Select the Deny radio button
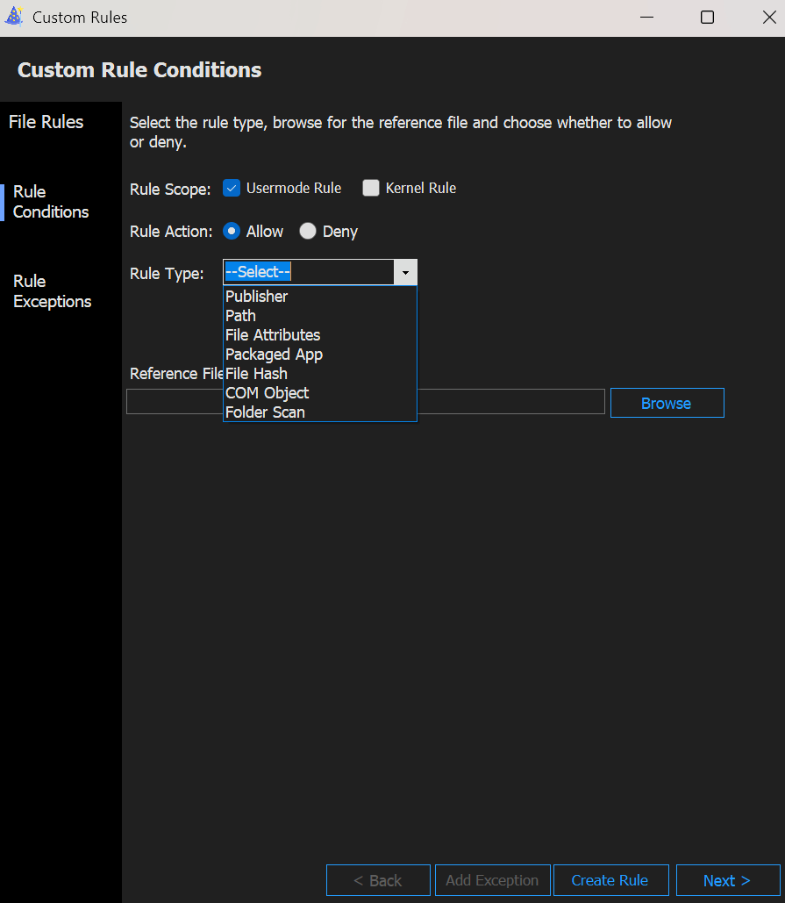Viewport: 785px width, 903px height. pyautogui.click(x=308, y=232)
